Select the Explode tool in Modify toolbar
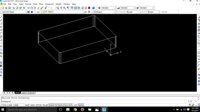200x112 pixels. [199, 69]
